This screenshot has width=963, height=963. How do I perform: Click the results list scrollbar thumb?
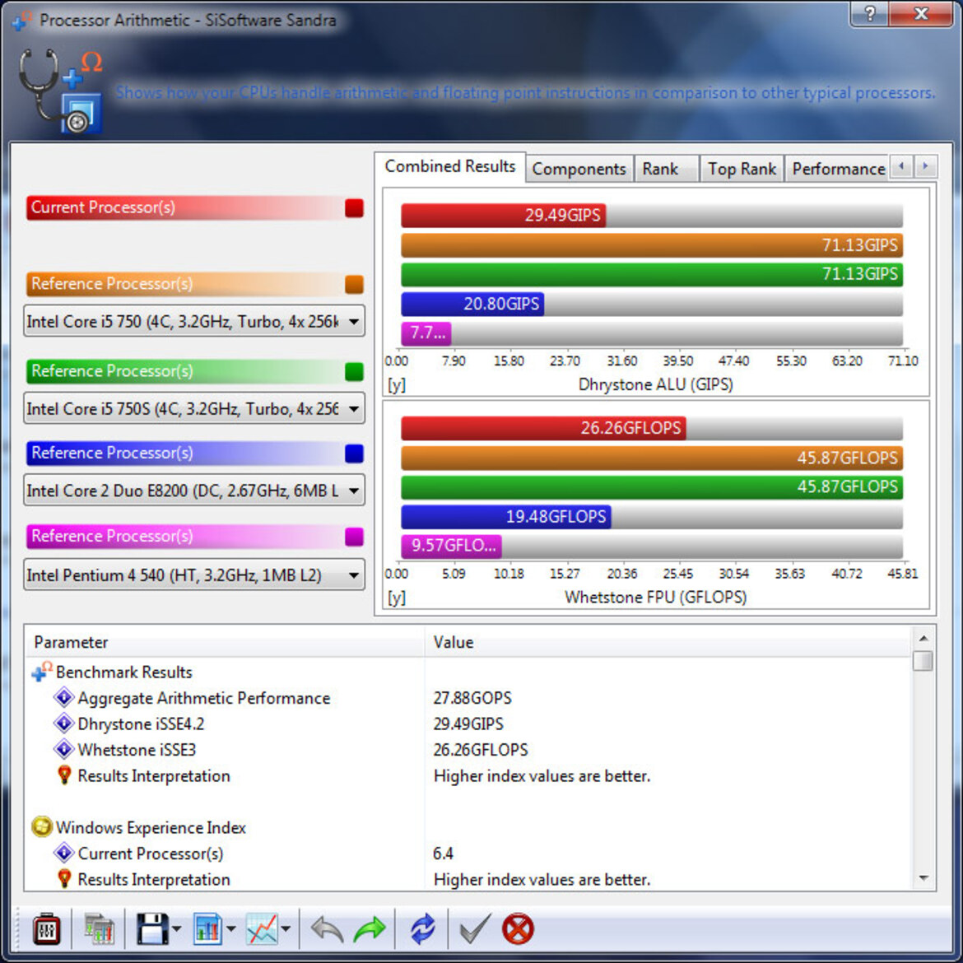click(923, 661)
